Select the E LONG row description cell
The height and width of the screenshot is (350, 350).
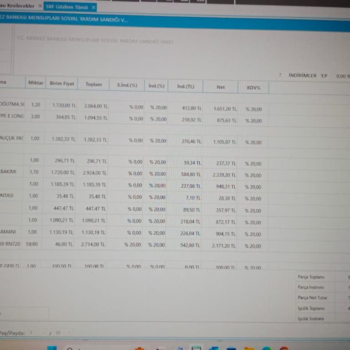(x=12, y=116)
